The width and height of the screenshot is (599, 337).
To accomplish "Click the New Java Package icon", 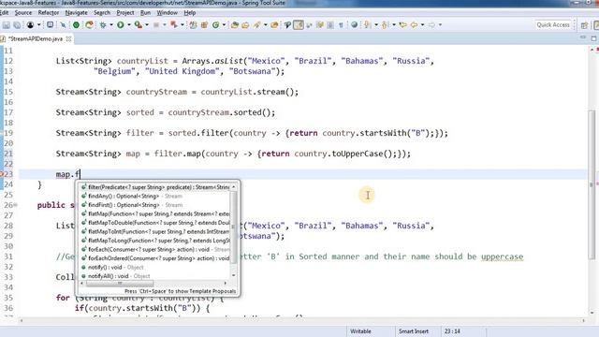I will tap(204, 25).
